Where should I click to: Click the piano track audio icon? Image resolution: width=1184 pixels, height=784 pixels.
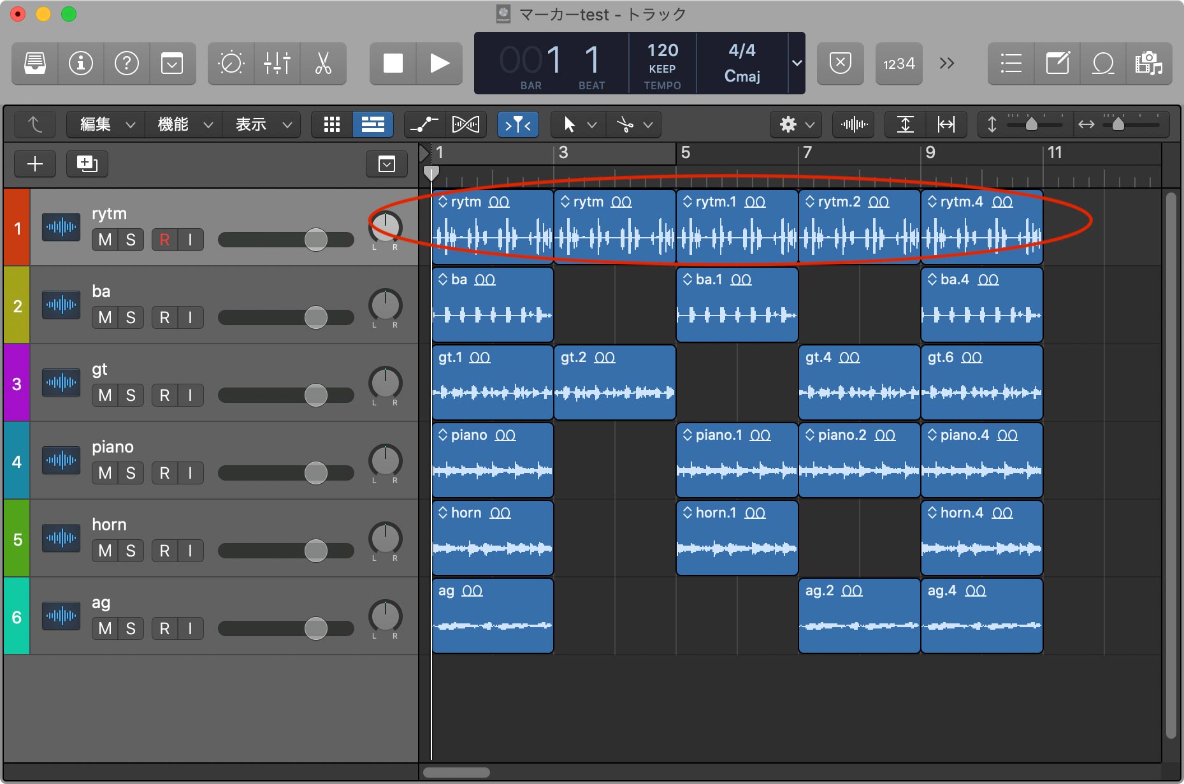tap(61, 460)
